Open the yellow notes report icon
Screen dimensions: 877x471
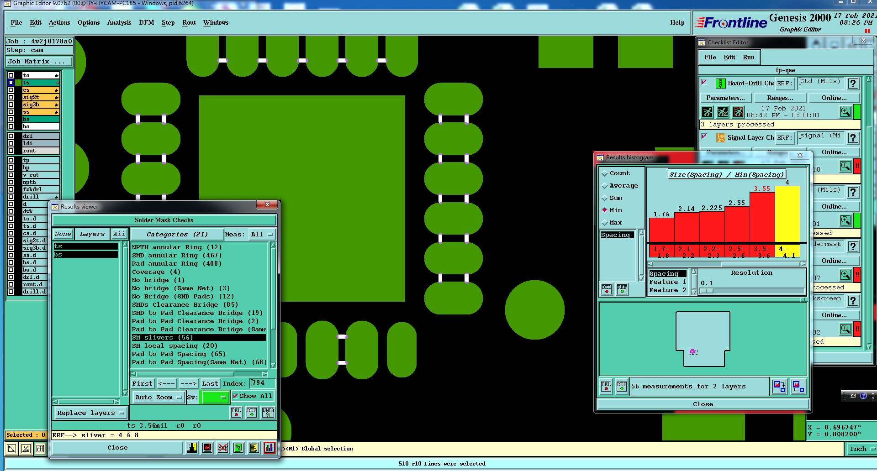(254, 448)
